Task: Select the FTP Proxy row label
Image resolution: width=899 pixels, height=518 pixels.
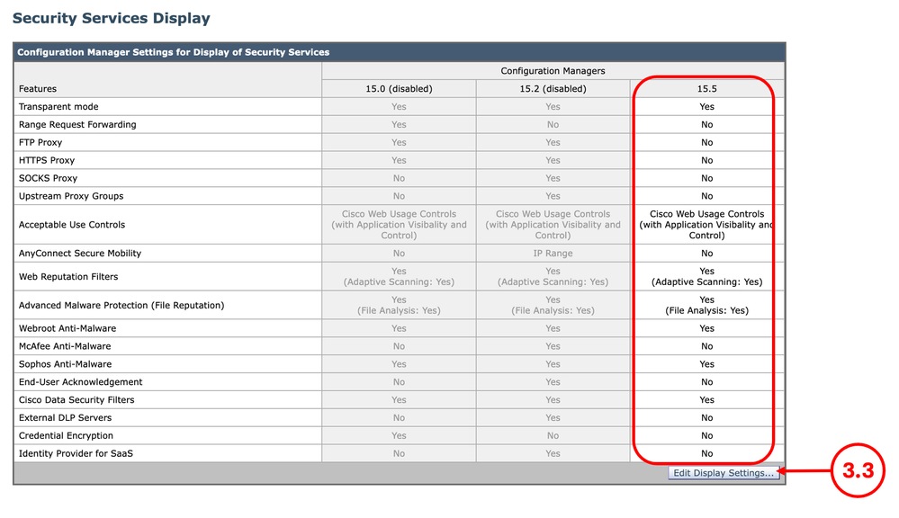Action: pyautogui.click(x=40, y=142)
